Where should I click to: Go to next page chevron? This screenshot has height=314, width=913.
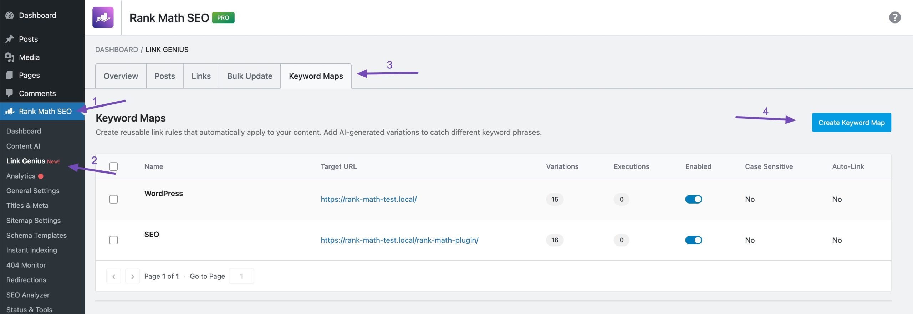point(132,276)
